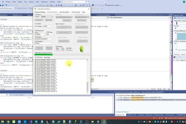
Task: Open the Debug configuration dropdown
Action: point(18,5)
